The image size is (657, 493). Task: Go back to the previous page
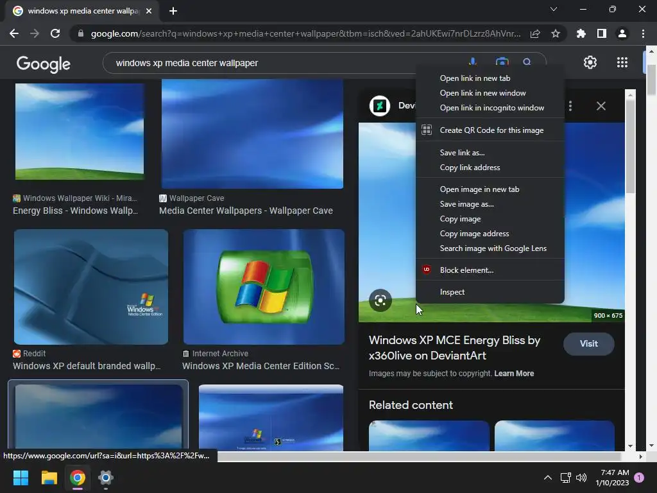(x=14, y=33)
